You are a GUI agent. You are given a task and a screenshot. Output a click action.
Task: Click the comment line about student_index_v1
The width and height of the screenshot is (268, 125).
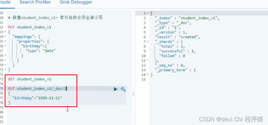tap(55, 18)
